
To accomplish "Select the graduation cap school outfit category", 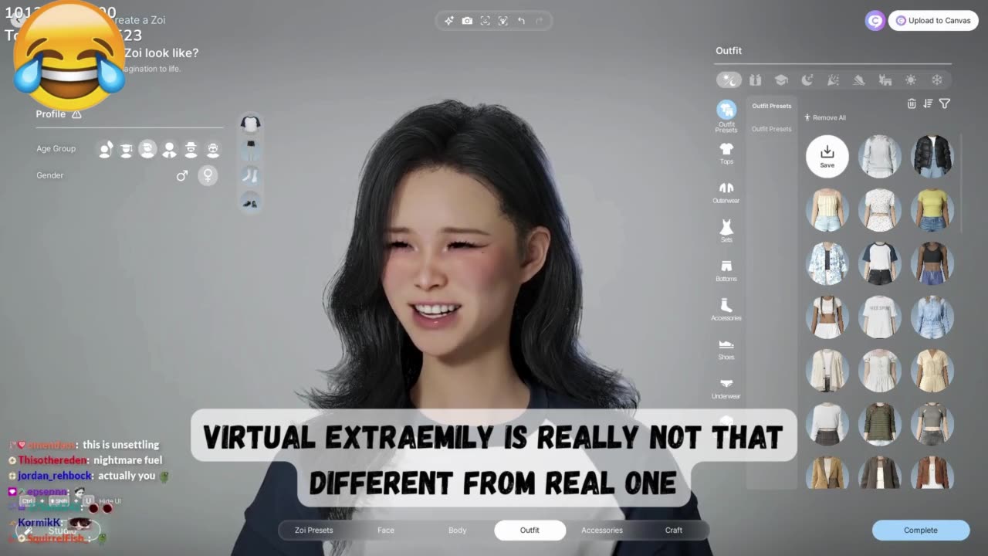I will [x=781, y=80].
